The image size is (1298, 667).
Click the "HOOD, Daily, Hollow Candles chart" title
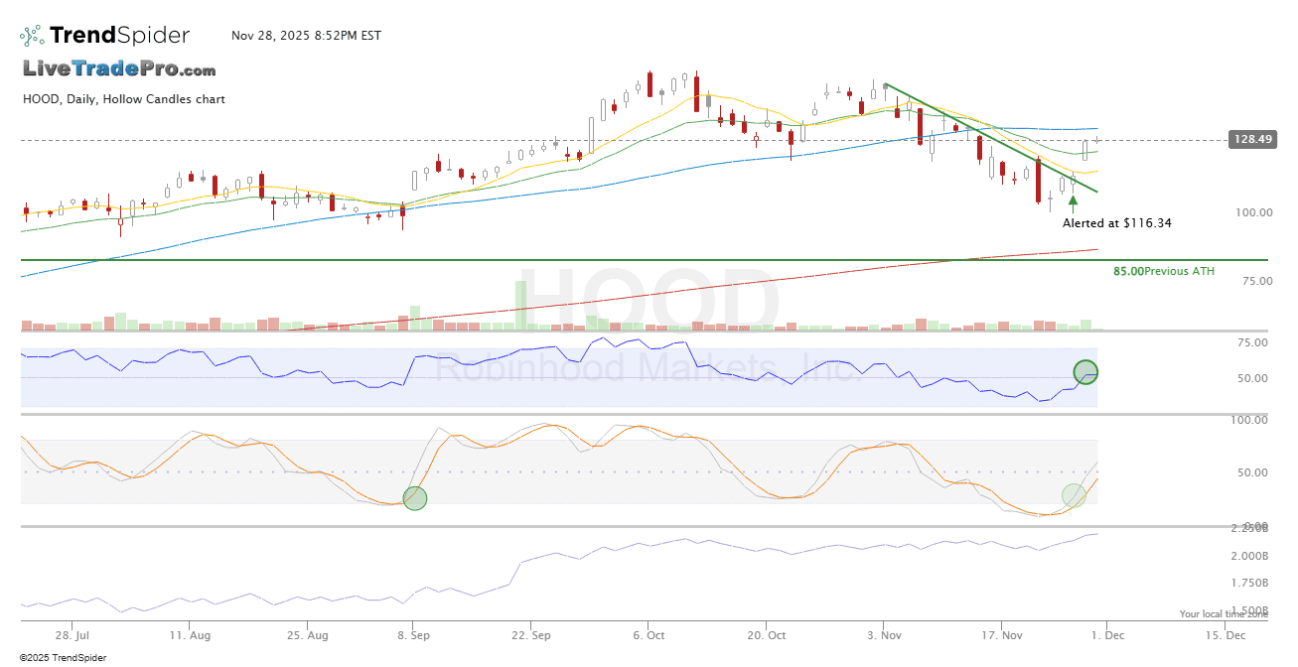[x=123, y=99]
